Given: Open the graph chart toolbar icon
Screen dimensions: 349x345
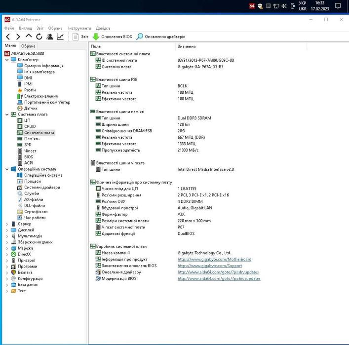Looking at the screenshot, I should tap(60, 37).
